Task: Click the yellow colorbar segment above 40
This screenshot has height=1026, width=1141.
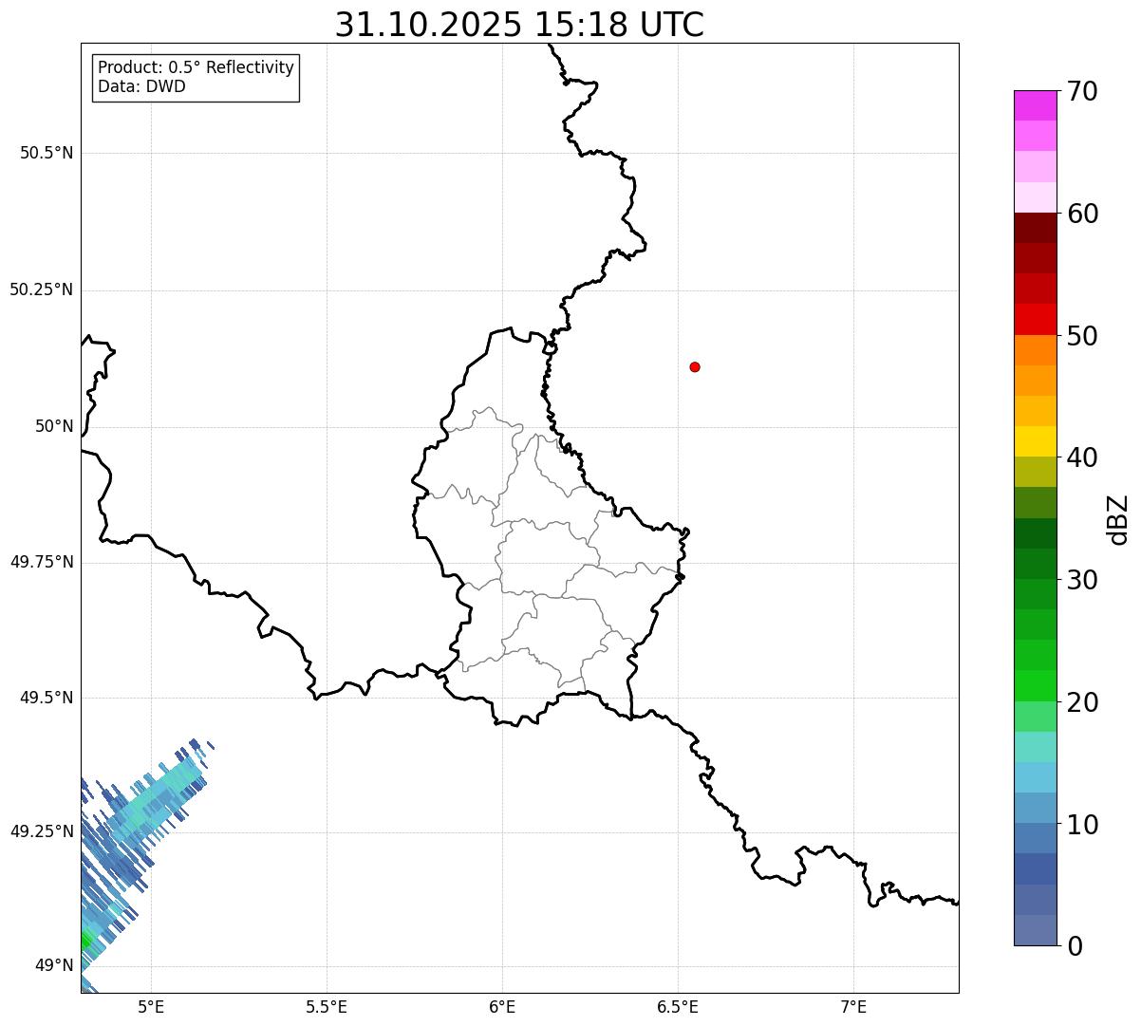Action: (x=1035, y=442)
